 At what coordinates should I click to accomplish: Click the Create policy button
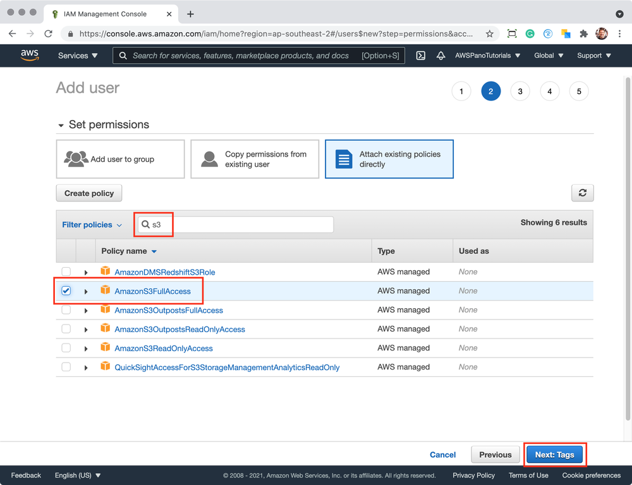(89, 193)
